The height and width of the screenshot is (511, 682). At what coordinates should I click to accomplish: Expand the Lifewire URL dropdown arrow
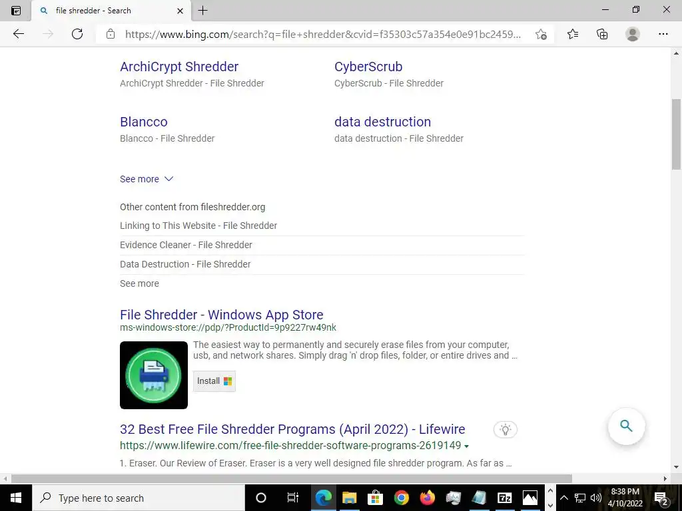pos(466,446)
